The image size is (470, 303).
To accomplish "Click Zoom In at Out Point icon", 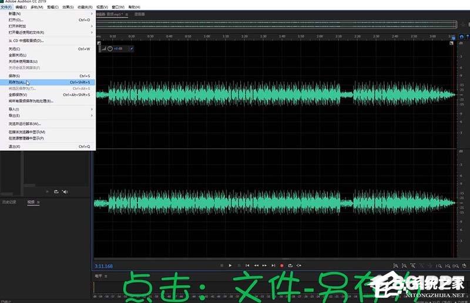I will click(x=448, y=265).
